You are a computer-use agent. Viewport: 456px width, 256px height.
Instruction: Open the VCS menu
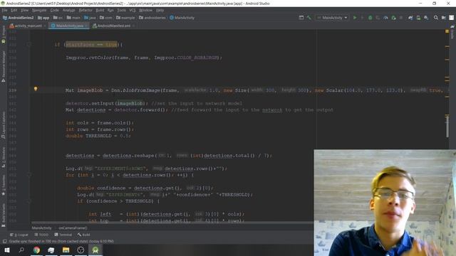pos(133,10)
